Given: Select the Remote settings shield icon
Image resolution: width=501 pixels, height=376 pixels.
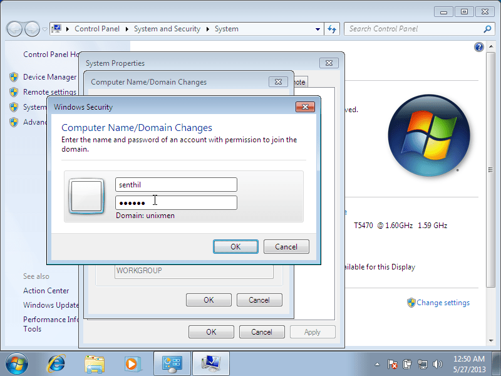Looking at the screenshot, I should tap(14, 92).
